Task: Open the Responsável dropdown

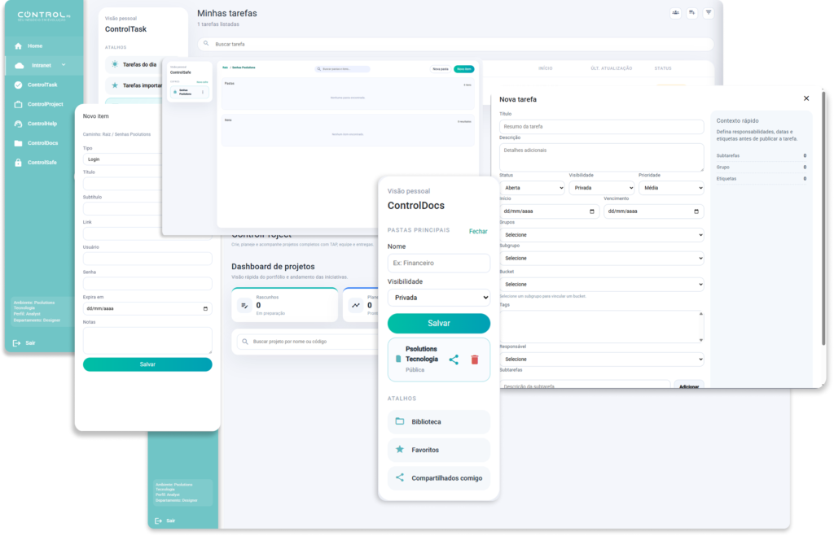Action: (x=601, y=359)
